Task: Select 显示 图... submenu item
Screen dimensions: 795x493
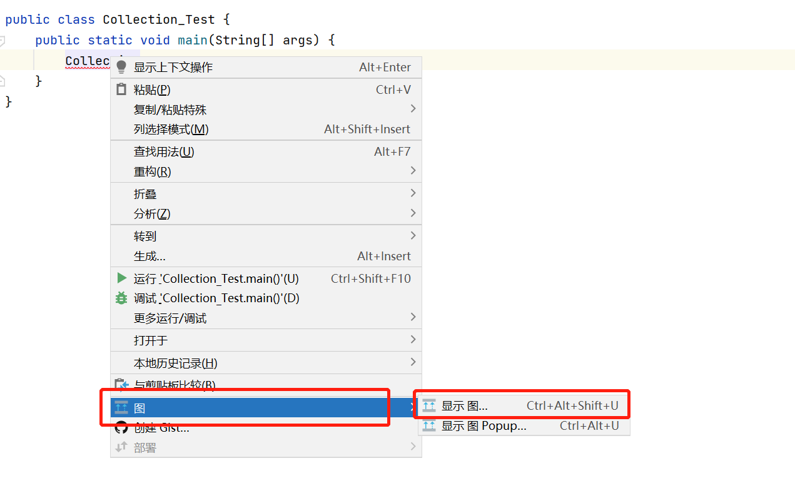Action: pos(524,406)
